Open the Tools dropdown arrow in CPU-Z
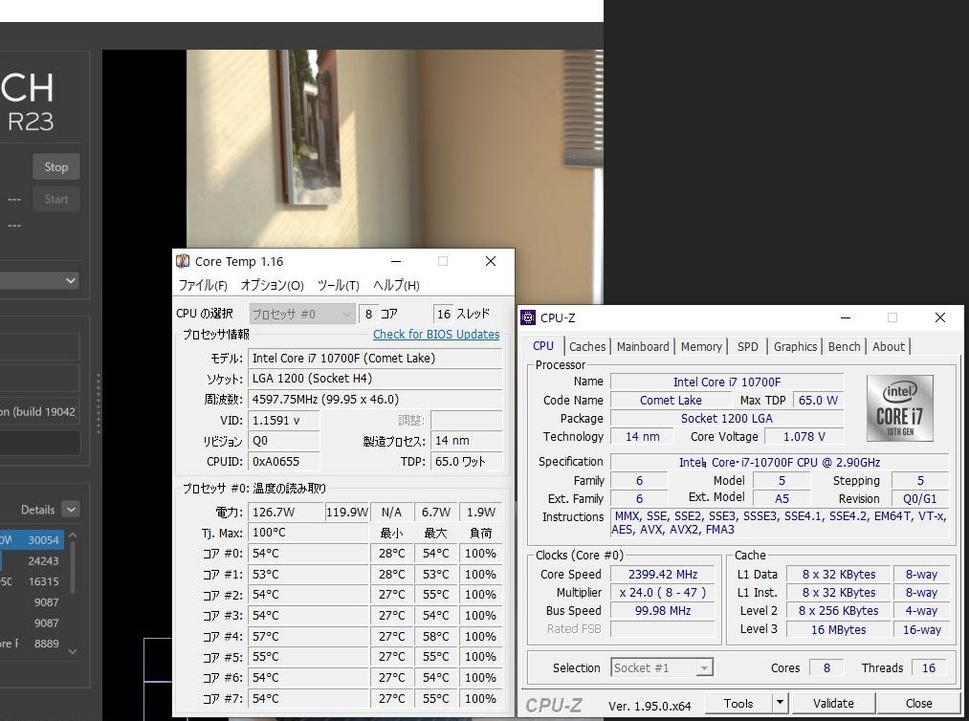The width and height of the screenshot is (969, 721). coord(780,703)
